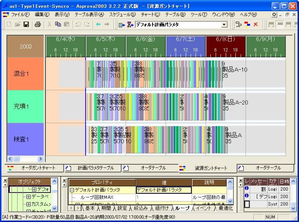Click the Cut scissors icon

pos(49,24)
